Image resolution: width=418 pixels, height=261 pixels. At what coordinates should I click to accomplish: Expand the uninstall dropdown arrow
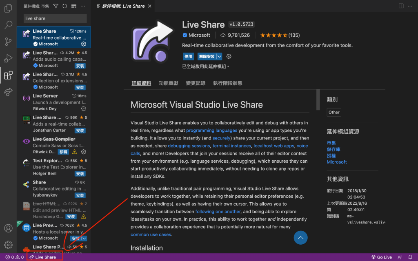tap(219, 56)
